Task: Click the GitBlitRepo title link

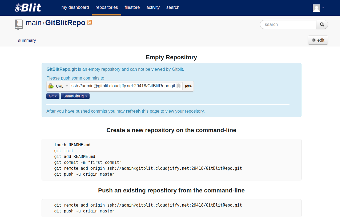Action: point(65,23)
